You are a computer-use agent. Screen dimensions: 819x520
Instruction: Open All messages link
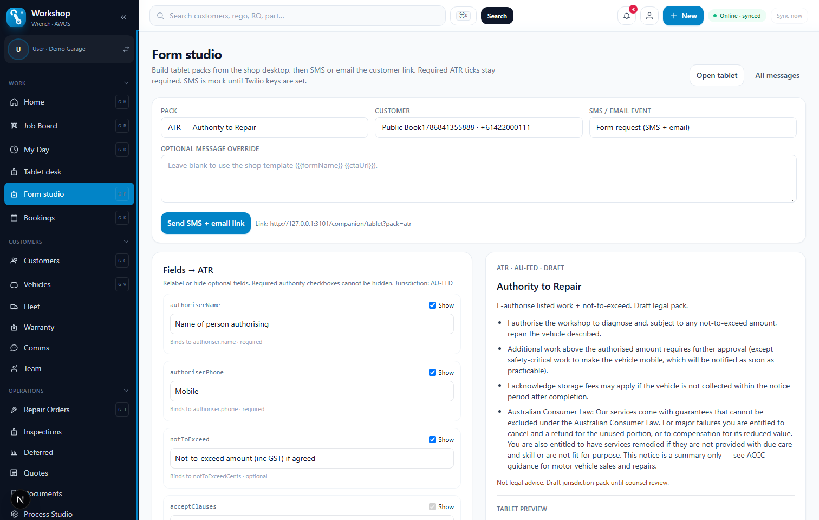click(x=777, y=75)
